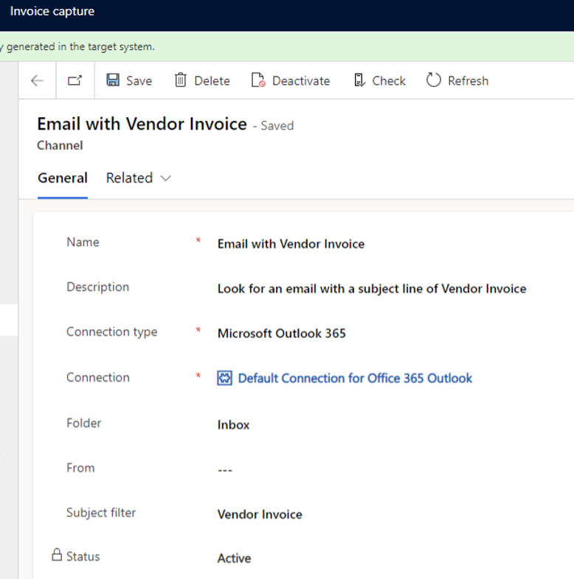Click the Save floppy disk icon
This screenshot has height=579, width=574.
coord(113,80)
